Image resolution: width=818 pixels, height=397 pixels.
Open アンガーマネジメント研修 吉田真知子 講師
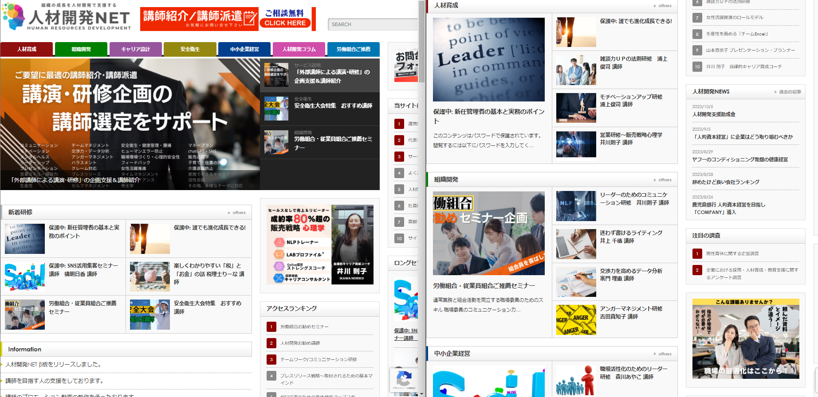tap(631, 312)
